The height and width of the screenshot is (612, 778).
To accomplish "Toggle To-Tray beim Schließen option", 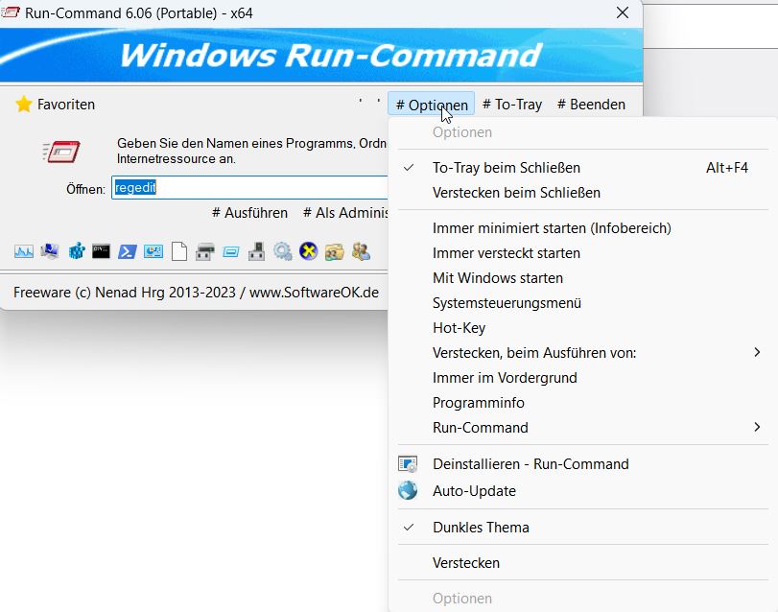I will [582, 168].
